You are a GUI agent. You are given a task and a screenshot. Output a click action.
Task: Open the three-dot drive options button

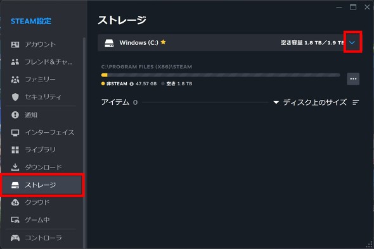tap(353, 79)
